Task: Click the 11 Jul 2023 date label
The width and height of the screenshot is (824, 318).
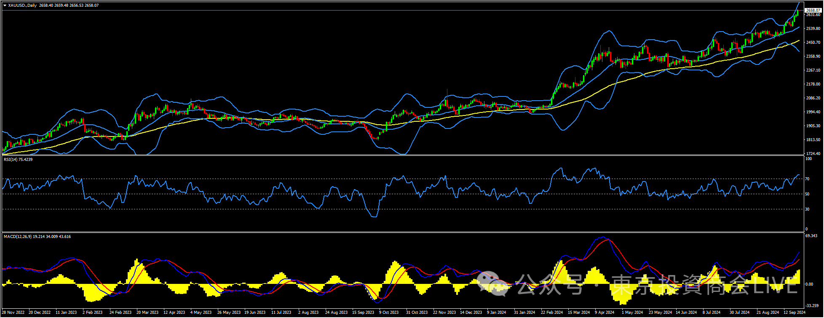Action: [x=281, y=313]
